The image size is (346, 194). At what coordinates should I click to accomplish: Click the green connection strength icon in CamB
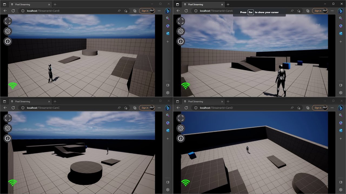pyautogui.click(x=12, y=86)
